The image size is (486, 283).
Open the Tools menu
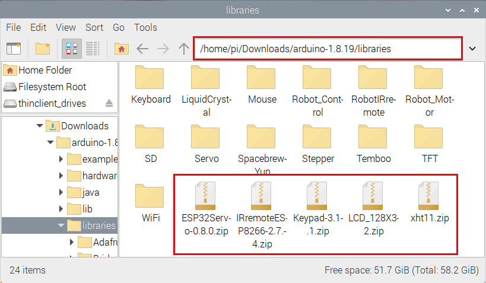[x=145, y=27]
